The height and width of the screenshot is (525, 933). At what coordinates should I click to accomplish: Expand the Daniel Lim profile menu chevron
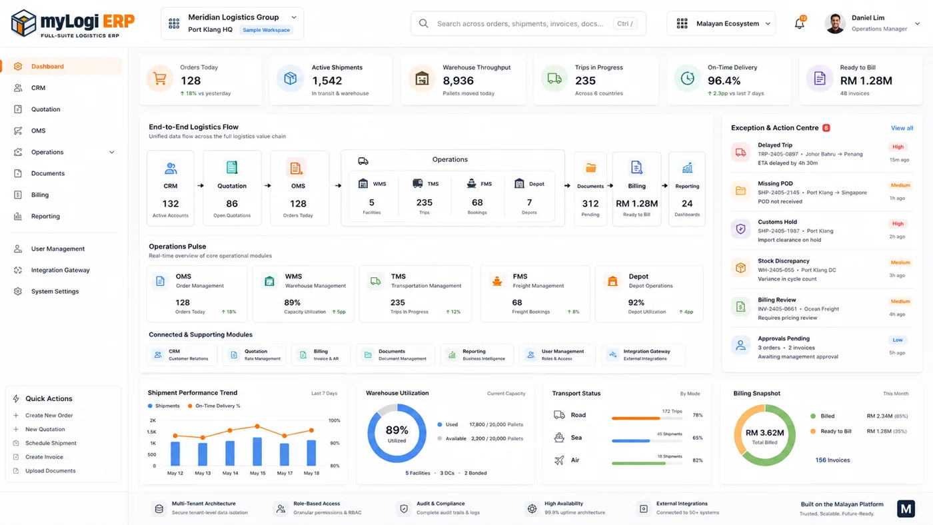point(918,23)
